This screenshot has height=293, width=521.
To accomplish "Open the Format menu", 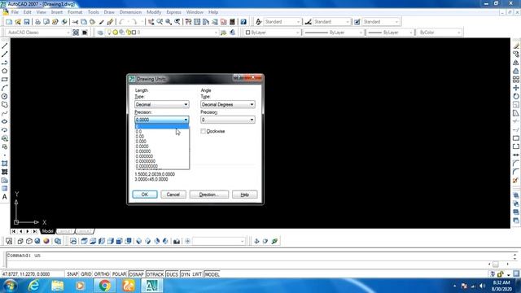I will pos(75,12).
